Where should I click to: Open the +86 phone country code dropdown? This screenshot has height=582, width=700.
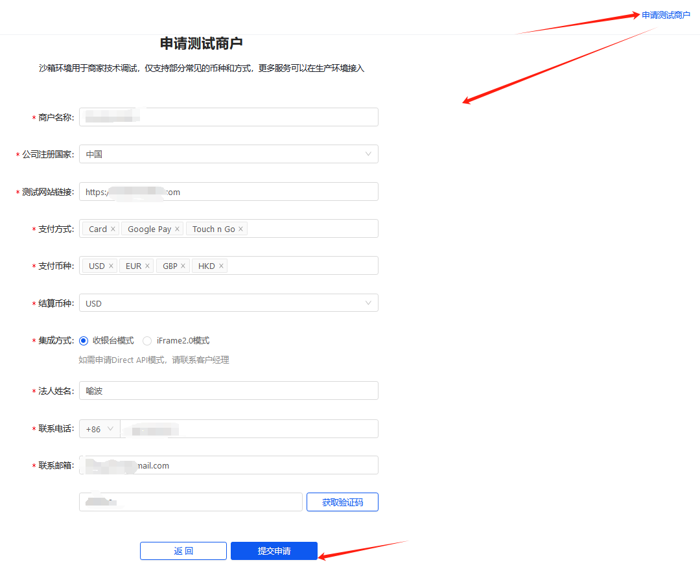(x=100, y=429)
